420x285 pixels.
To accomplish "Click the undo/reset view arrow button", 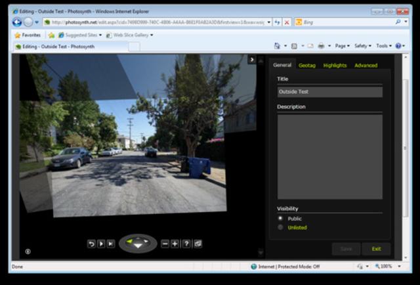I will (x=92, y=244).
